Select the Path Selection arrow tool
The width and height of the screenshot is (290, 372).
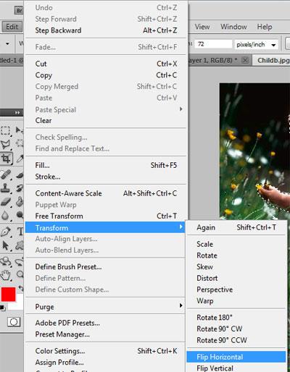[x=6, y=246]
